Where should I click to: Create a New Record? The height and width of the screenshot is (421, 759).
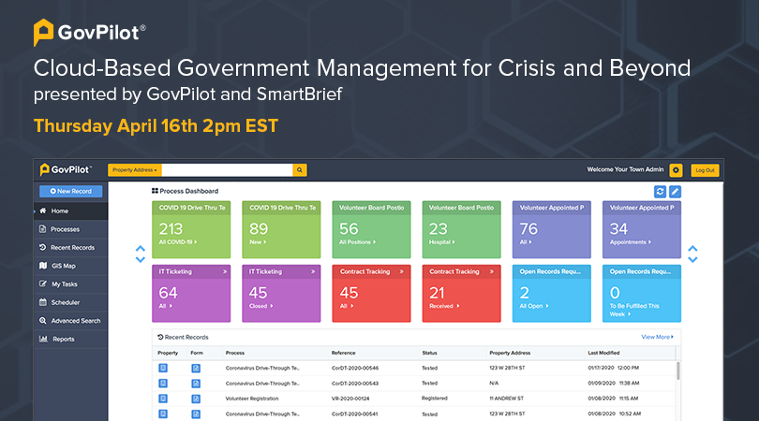click(70, 192)
